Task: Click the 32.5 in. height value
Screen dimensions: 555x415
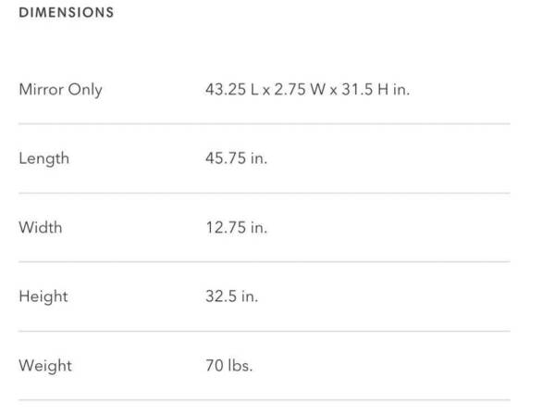Action: pyautogui.click(x=231, y=296)
